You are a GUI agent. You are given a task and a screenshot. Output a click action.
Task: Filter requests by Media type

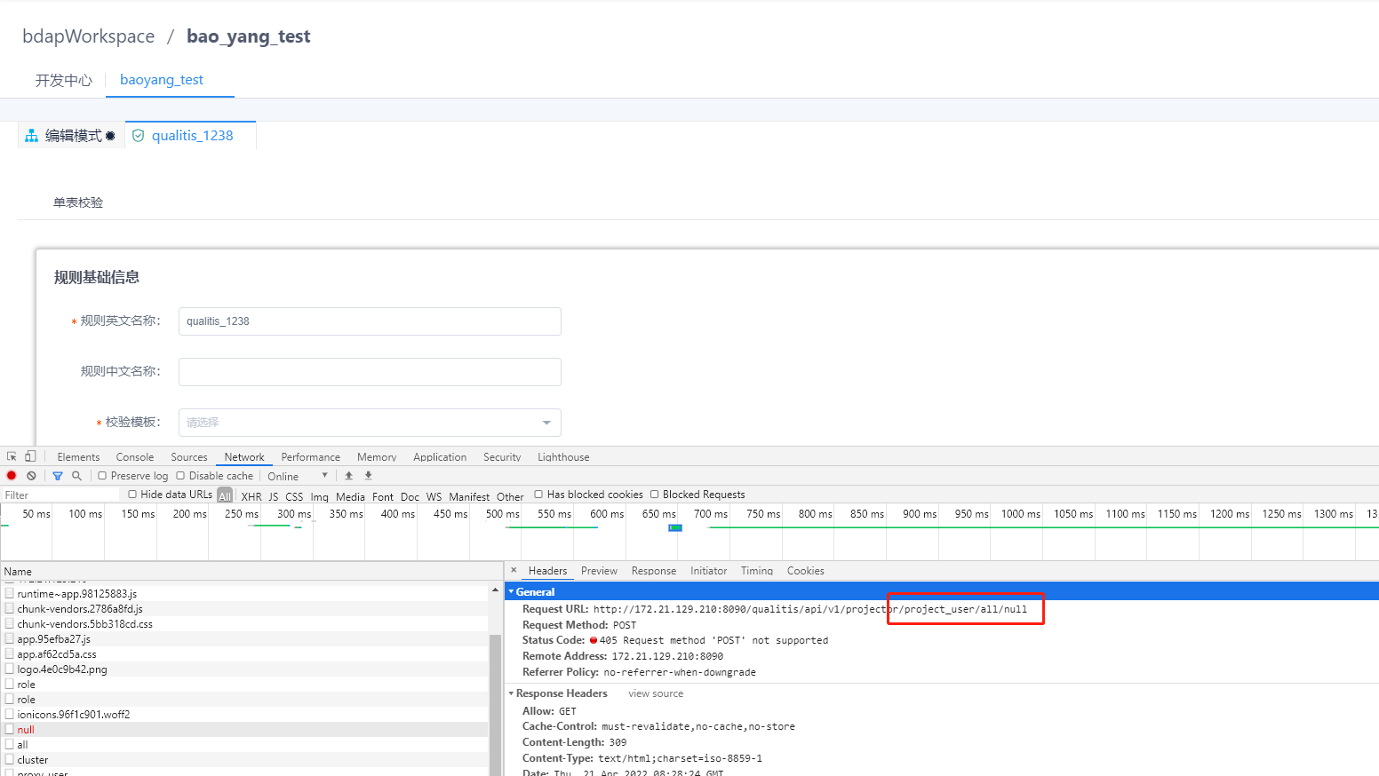[x=350, y=496]
